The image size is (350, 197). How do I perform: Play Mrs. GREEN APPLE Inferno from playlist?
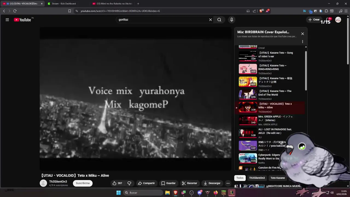(x=270, y=120)
